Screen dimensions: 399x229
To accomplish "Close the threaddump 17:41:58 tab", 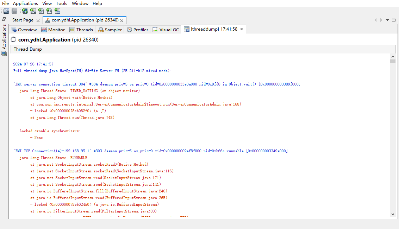I will (x=242, y=29).
